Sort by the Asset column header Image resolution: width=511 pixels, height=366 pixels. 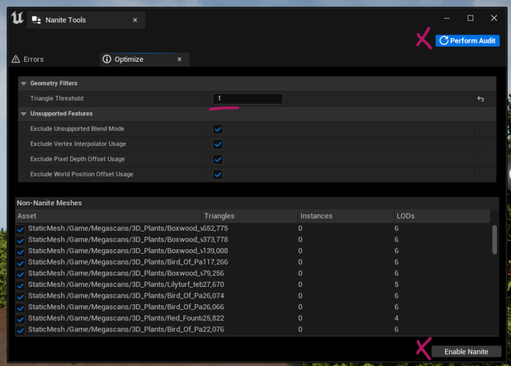pyautogui.click(x=109, y=216)
